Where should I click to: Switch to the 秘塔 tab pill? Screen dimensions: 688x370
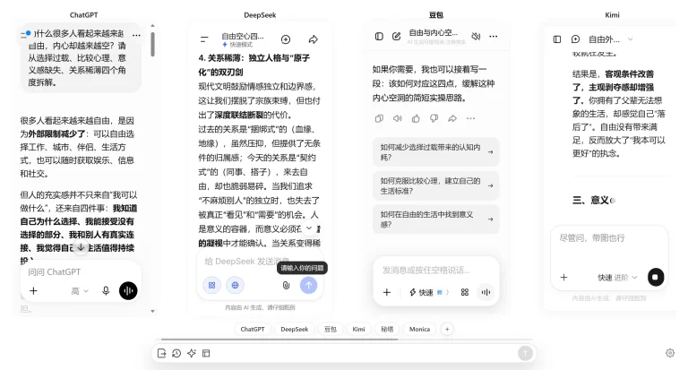click(x=387, y=329)
